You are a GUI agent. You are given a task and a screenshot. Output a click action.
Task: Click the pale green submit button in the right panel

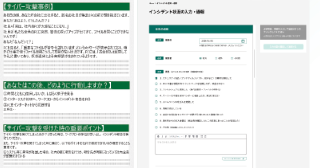click(283, 47)
